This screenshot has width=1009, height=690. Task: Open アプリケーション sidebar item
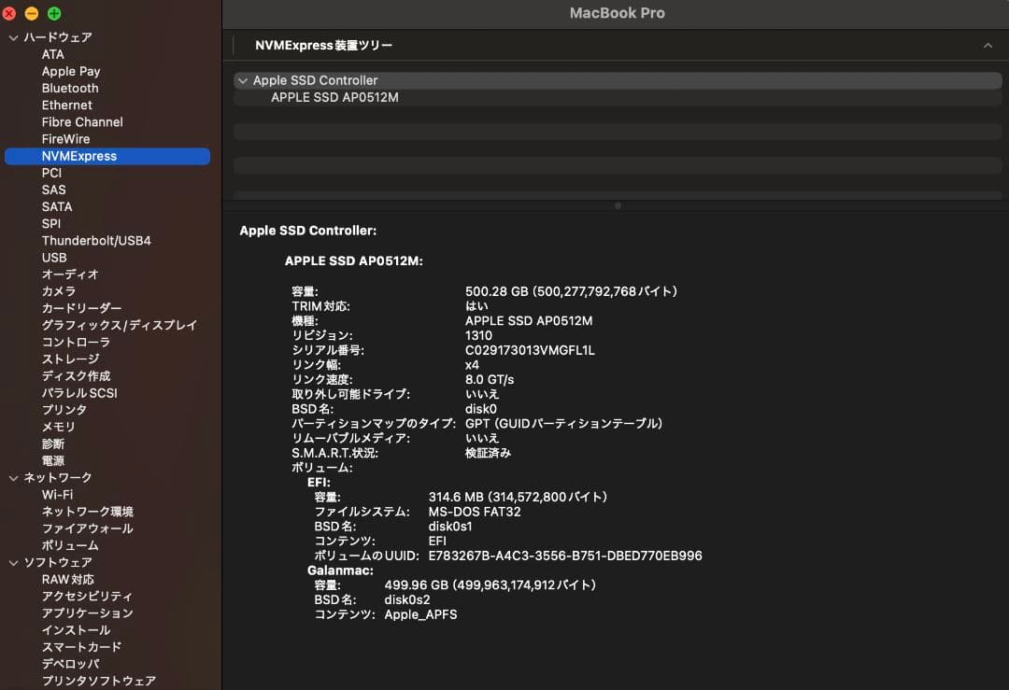(88, 613)
